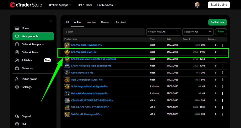This screenshot has height=128, width=241.
Task: Click the cTrader Store logo
Action: click(x=26, y=5)
